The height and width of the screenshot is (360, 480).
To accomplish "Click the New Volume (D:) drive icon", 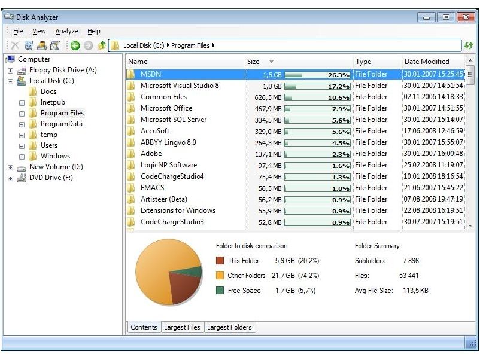I will (x=22, y=167).
